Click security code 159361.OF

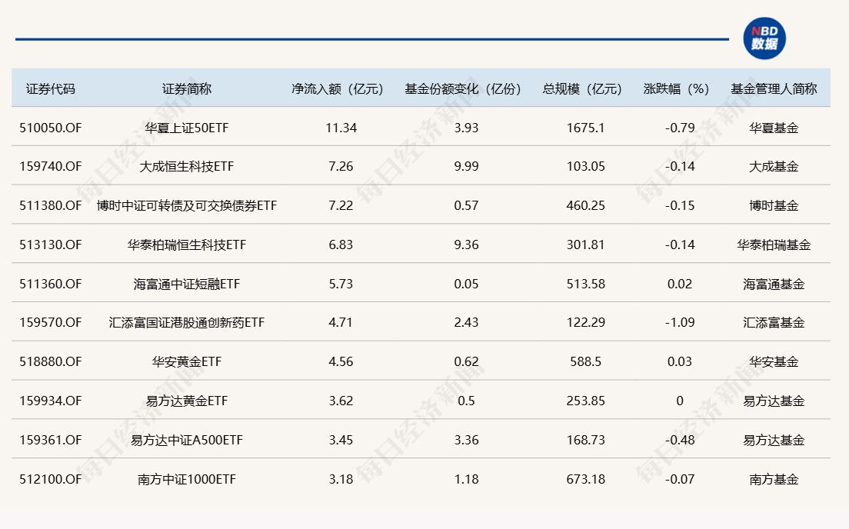50,440
